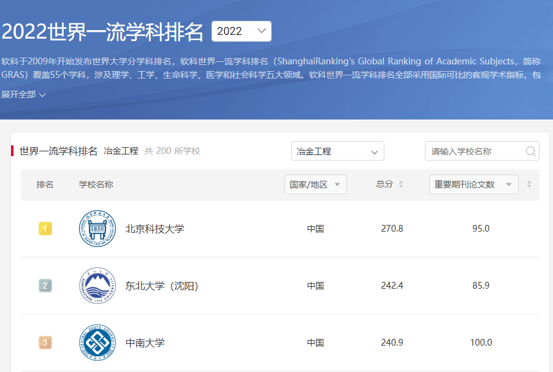This screenshot has height=372, width=553.
Task: Click the 中南大学 logo
Action: tap(97, 343)
